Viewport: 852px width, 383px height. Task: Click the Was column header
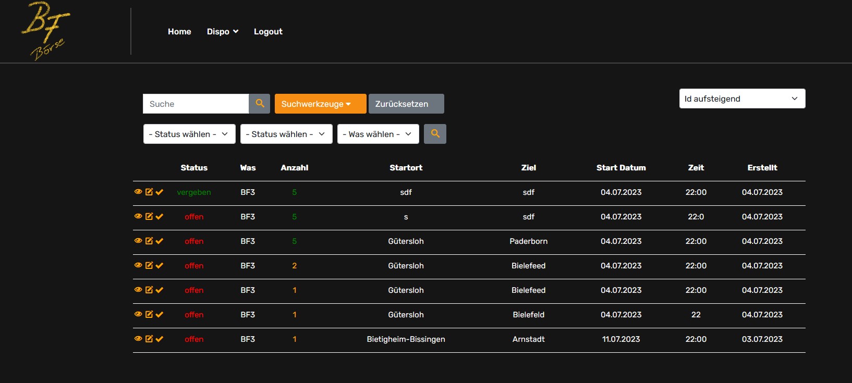pos(248,168)
